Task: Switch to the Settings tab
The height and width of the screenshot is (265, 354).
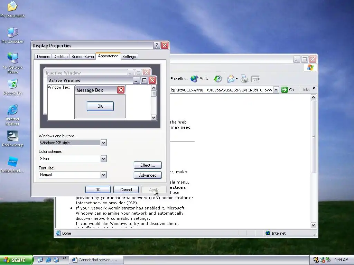Action: [x=129, y=57]
